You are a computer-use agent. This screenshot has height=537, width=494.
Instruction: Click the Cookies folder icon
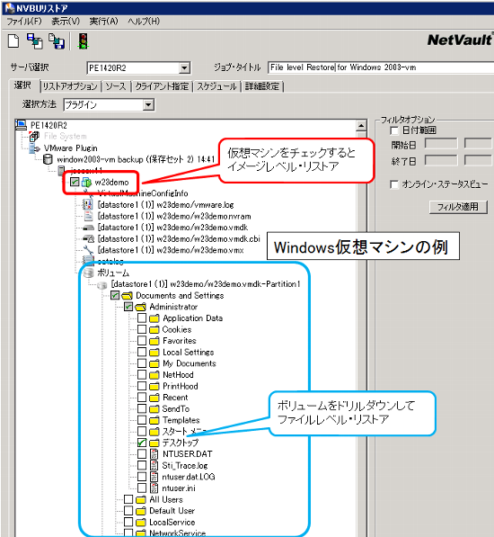click(154, 329)
